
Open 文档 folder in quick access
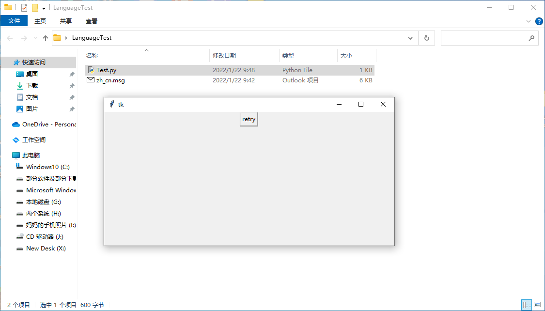tap(31, 97)
